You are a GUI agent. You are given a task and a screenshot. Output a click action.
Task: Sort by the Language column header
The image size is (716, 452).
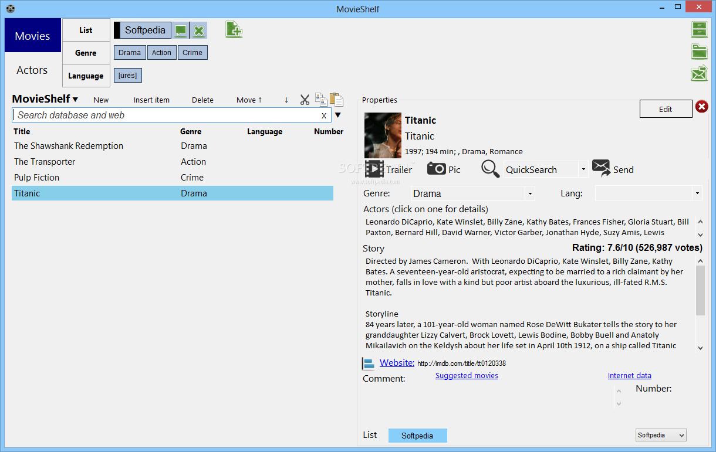[265, 131]
